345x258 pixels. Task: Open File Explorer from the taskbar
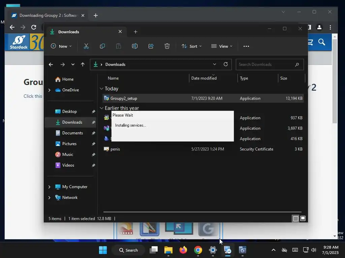point(168,250)
